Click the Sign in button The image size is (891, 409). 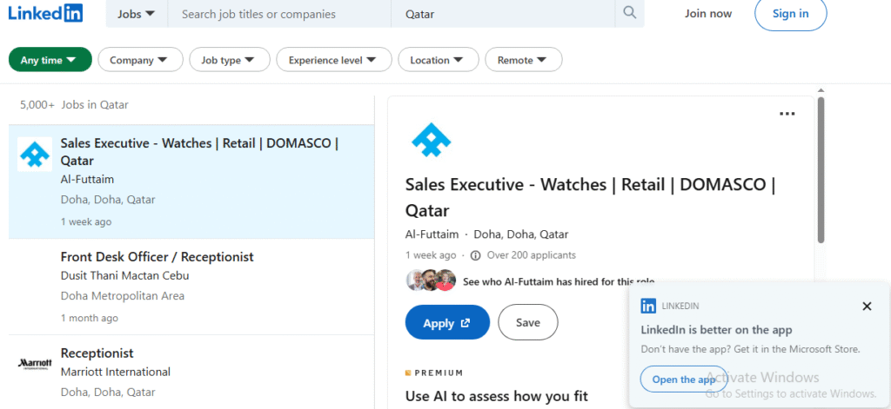[790, 14]
